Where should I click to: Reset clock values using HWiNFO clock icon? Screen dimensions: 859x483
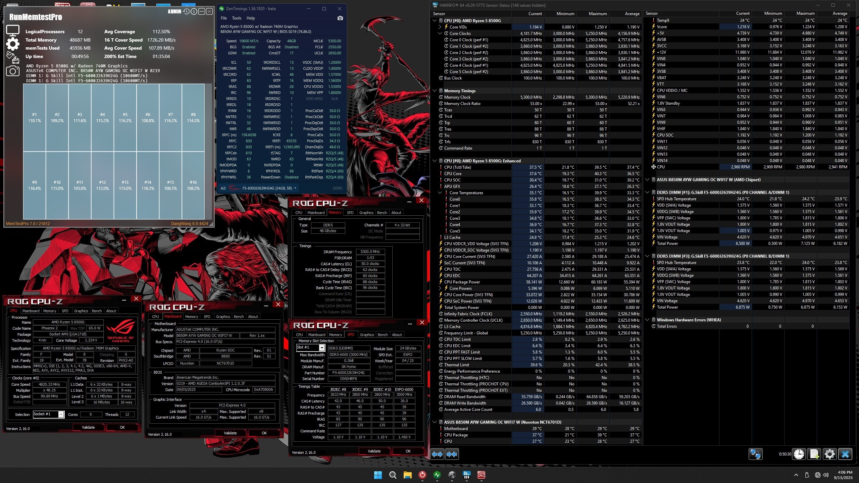(x=799, y=454)
